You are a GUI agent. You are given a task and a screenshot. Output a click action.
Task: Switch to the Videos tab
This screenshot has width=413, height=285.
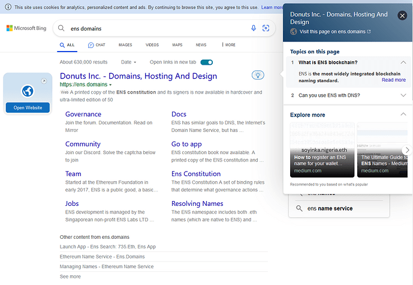tap(152, 45)
